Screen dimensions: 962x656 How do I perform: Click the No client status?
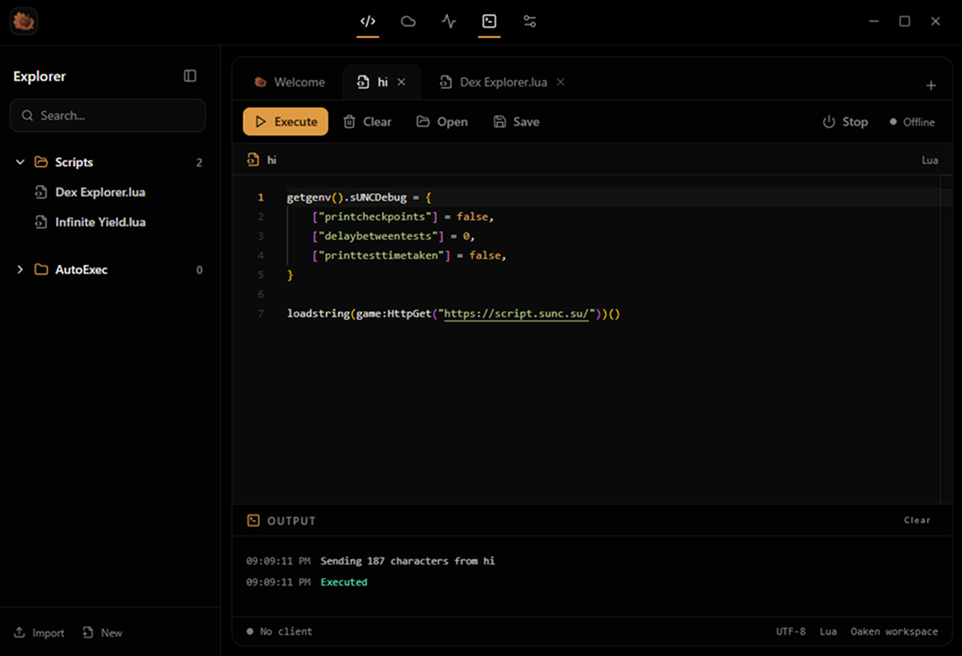pos(279,630)
